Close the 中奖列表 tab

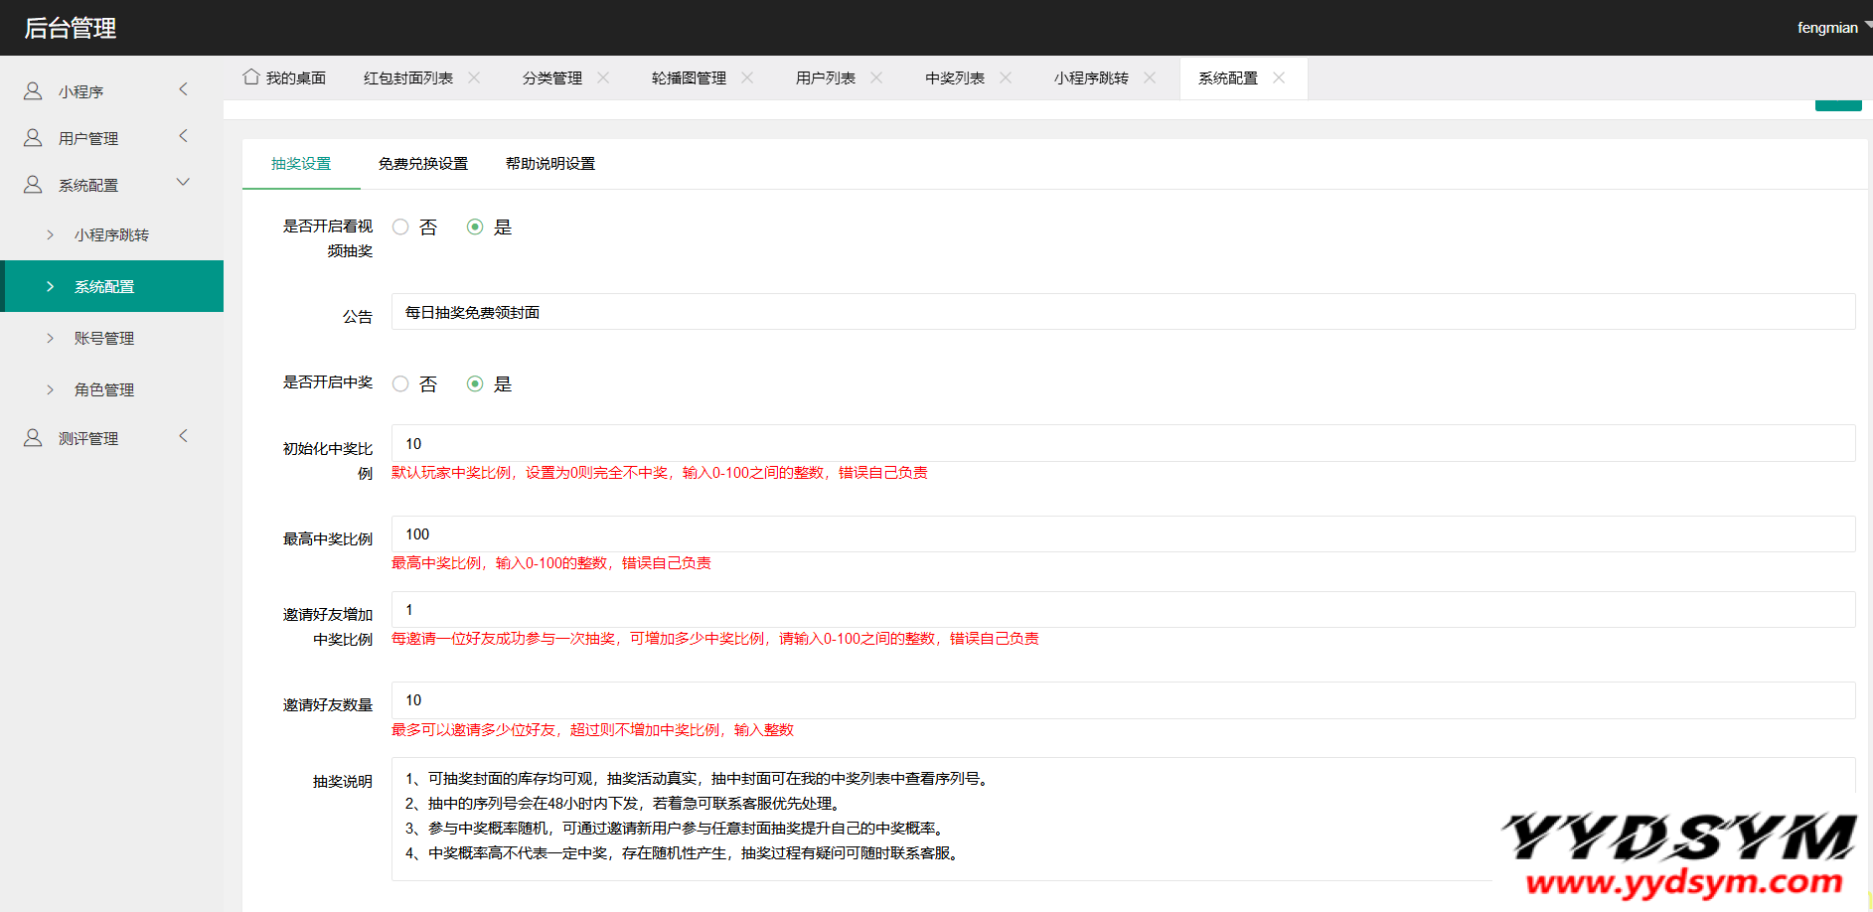pos(1006,77)
